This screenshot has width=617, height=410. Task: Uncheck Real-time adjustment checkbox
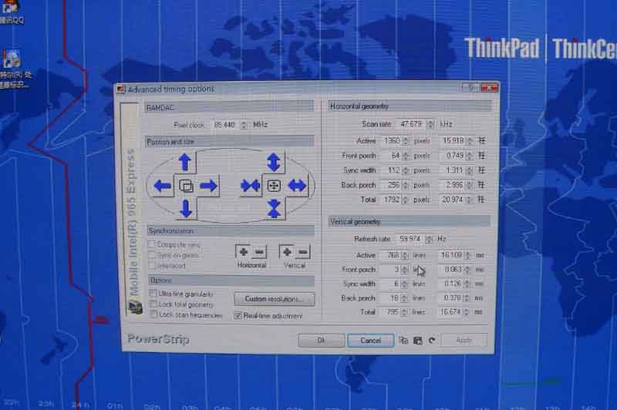point(238,315)
